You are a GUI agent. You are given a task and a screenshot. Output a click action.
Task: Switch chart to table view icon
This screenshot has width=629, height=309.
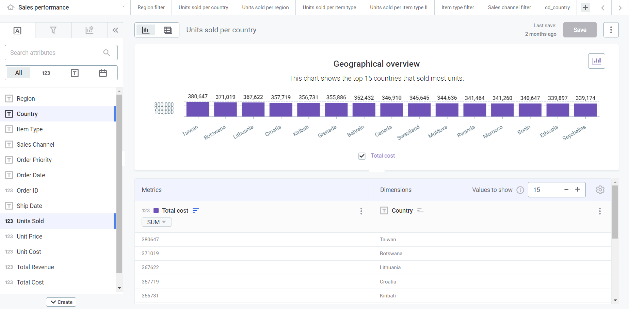pyautogui.click(x=168, y=30)
